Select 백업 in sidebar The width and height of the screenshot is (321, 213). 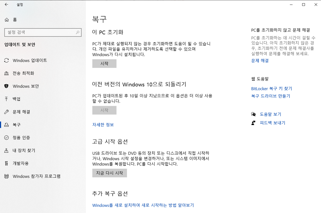point(16,99)
